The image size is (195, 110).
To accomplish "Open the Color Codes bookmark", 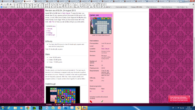I will click(x=182, y=7).
